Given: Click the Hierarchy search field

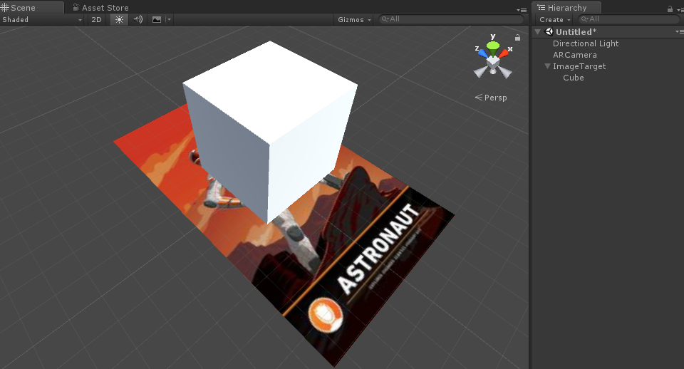Looking at the screenshot, I should point(628,19).
